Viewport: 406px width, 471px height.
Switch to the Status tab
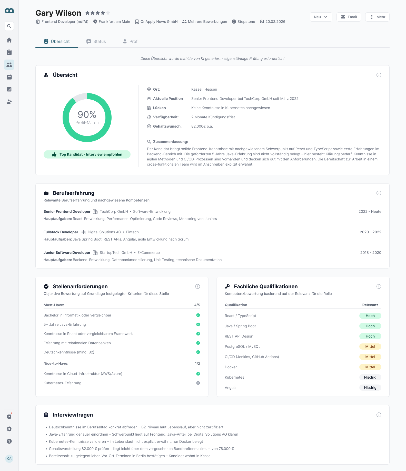pos(96,41)
